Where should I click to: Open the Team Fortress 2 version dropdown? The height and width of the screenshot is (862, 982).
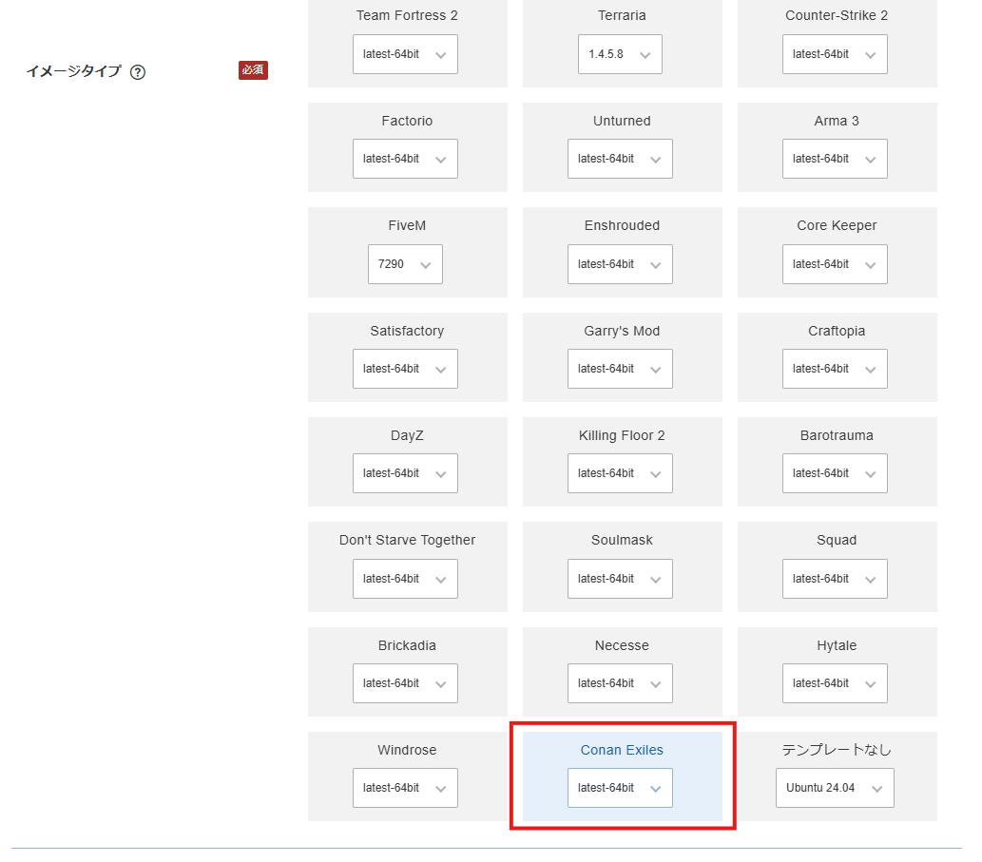click(x=405, y=54)
